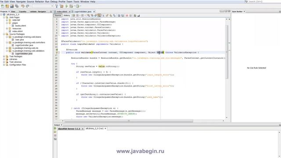
Task: Click the Last Edit editor toolbar icon
Action: tap(74, 16)
